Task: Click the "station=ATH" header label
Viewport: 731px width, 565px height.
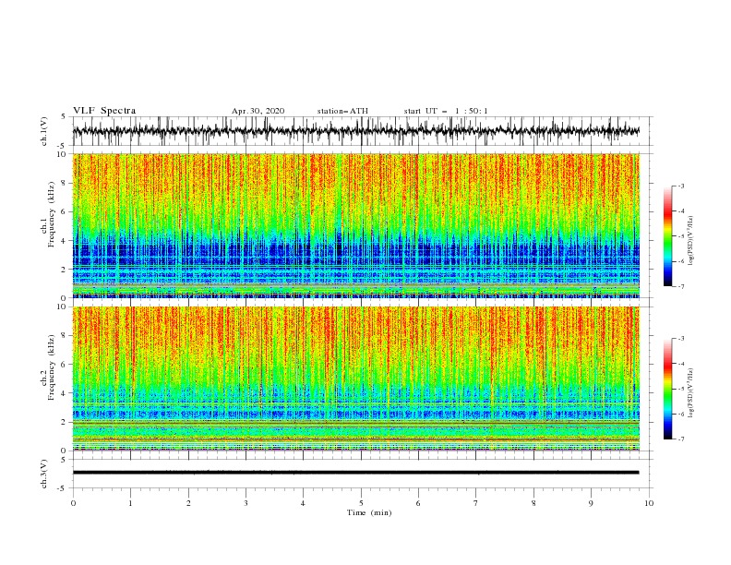Action: pyautogui.click(x=342, y=111)
